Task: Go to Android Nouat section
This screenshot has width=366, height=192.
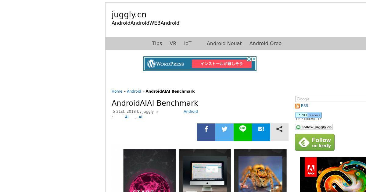Action: tap(224, 44)
